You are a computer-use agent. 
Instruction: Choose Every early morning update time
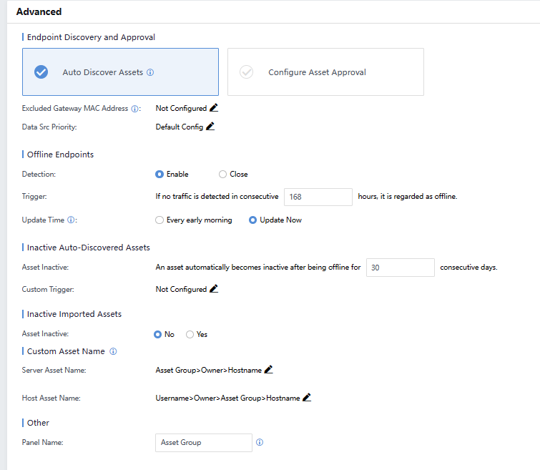click(x=159, y=220)
